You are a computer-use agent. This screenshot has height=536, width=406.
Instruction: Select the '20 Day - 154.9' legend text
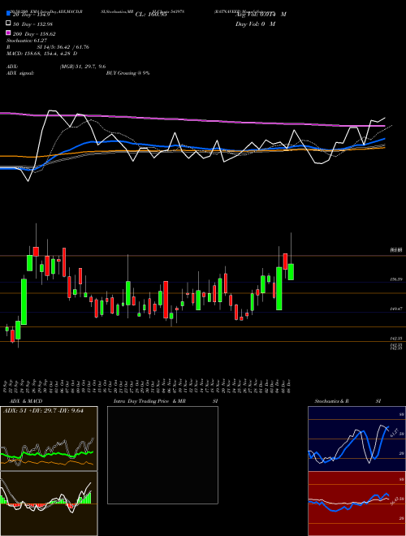tap(32, 15)
